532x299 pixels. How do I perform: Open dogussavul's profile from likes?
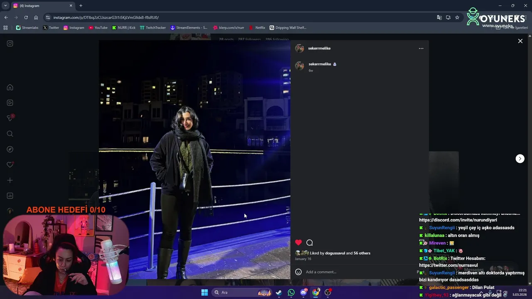[x=335, y=253]
